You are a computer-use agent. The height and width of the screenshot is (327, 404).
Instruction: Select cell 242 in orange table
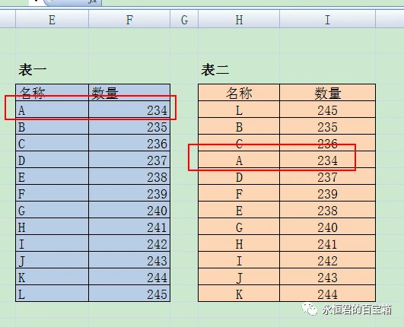point(327,260)
